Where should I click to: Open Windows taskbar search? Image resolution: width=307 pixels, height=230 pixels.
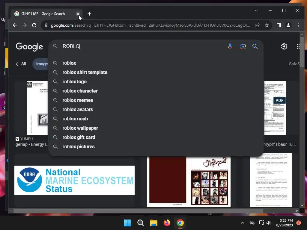point(140,223)
